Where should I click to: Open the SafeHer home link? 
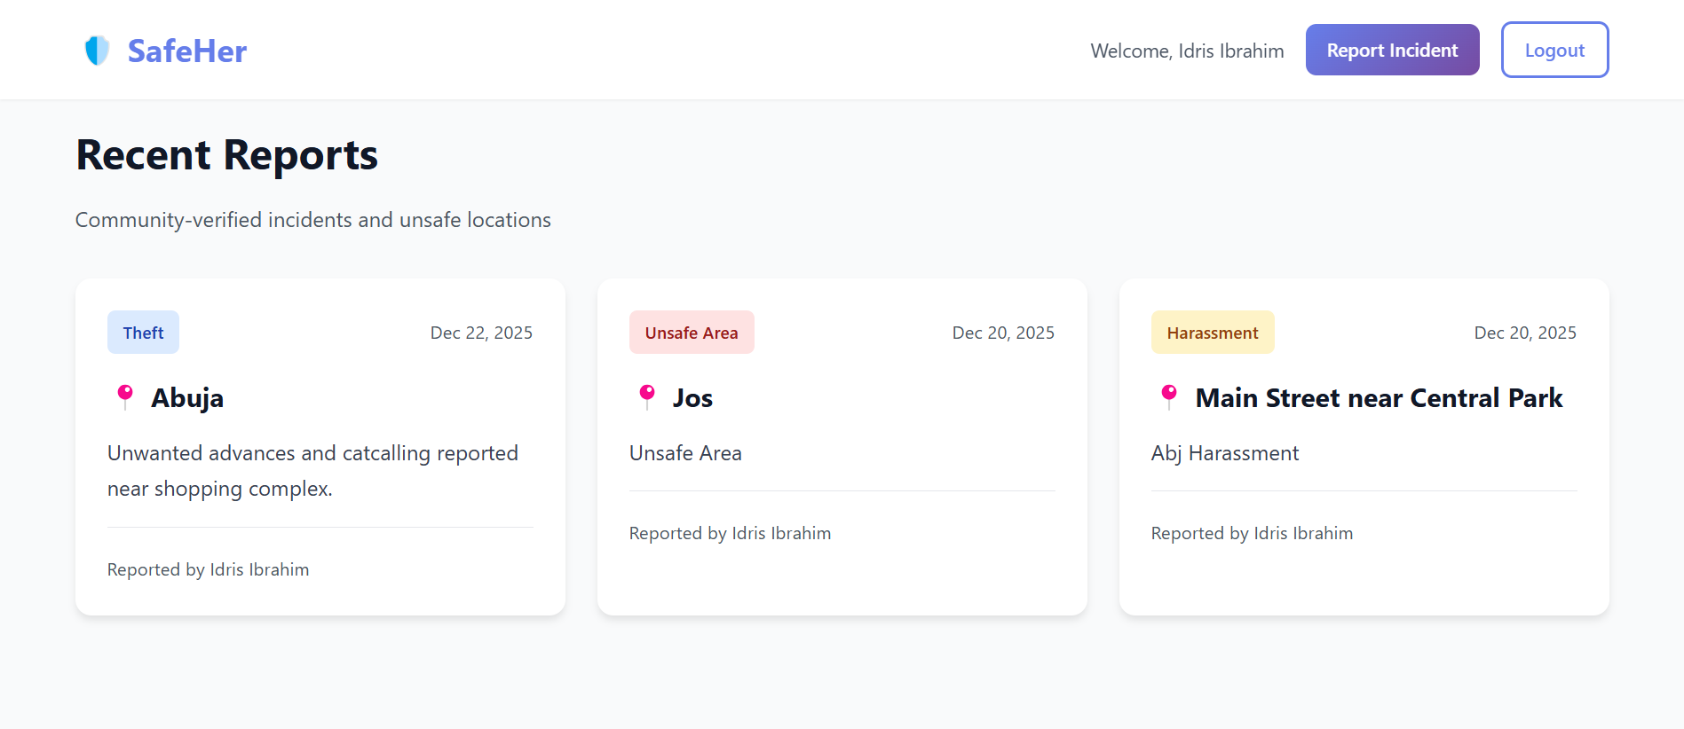[186, 51]
